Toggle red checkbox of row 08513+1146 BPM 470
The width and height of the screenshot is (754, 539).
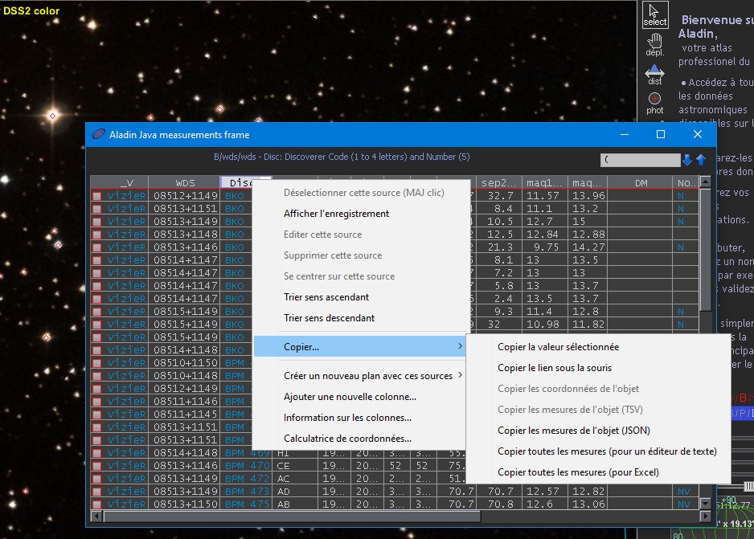tap(97, 466)
